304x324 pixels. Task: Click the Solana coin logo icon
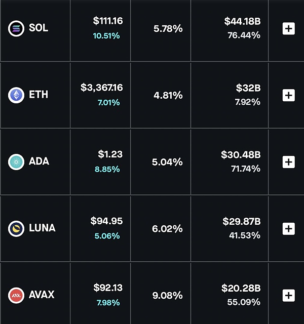click(16, 28)
